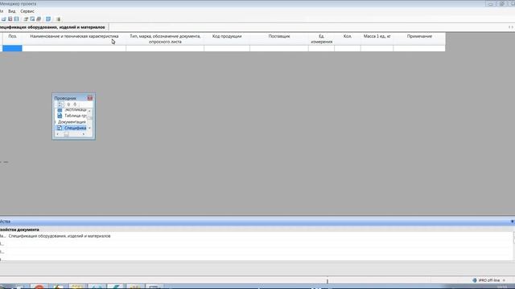Click the floppy disk save icon in toolbar
The height and width of the screenshot is (289, 515).
click(10, 19)
